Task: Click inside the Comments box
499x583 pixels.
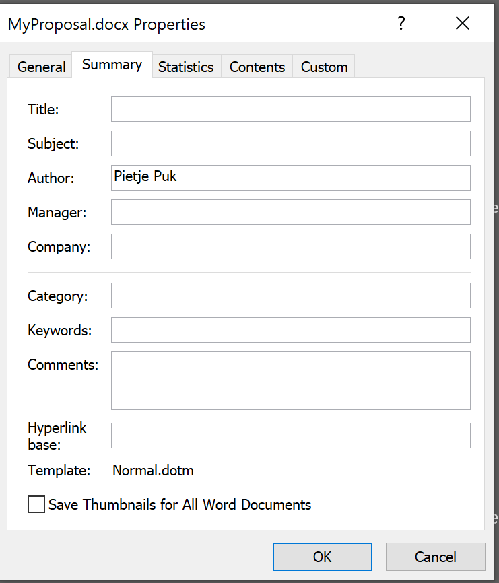Action: click(x=290, y=380)
